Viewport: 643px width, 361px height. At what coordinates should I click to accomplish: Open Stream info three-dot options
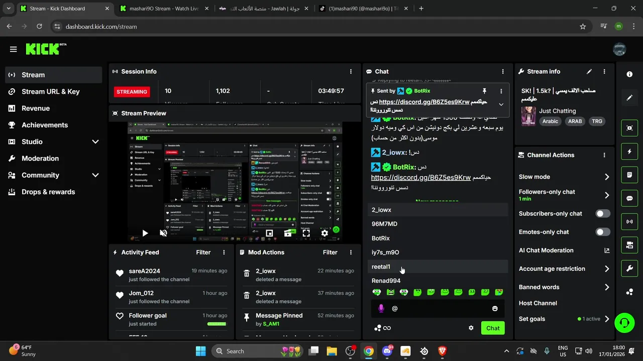click(x=604, y=72)
